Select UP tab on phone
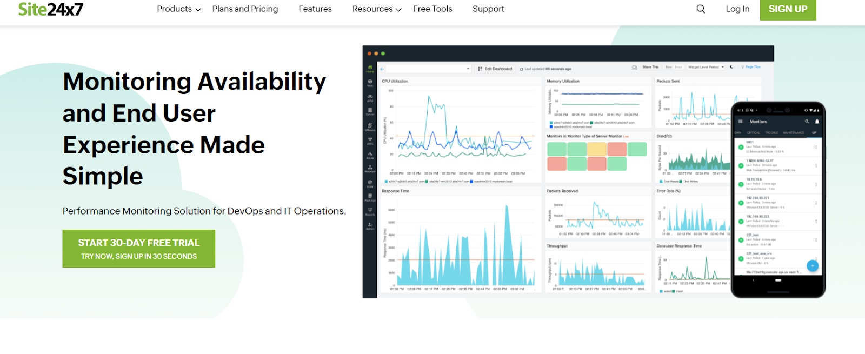This screenshot has height=354, width=865. pyautogui.click(x=814, y=132)
